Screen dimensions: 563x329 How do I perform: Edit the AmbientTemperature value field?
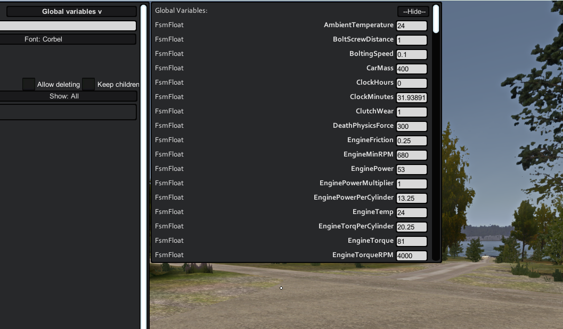[412, 26]
